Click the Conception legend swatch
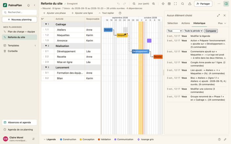Image resolution: width=231 pixels, height=144 pixels. click(x=81, y=139)
